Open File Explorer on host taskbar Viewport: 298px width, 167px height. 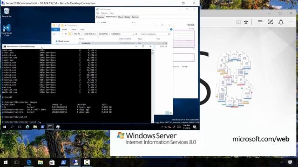tap(41, 162)
